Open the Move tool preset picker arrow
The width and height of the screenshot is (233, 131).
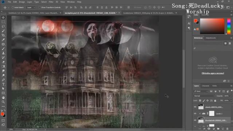(8, 7)
